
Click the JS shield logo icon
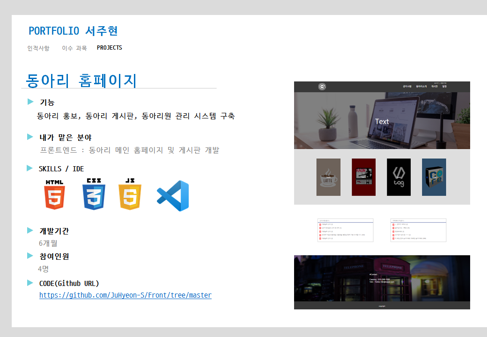(x=130, y=194)
